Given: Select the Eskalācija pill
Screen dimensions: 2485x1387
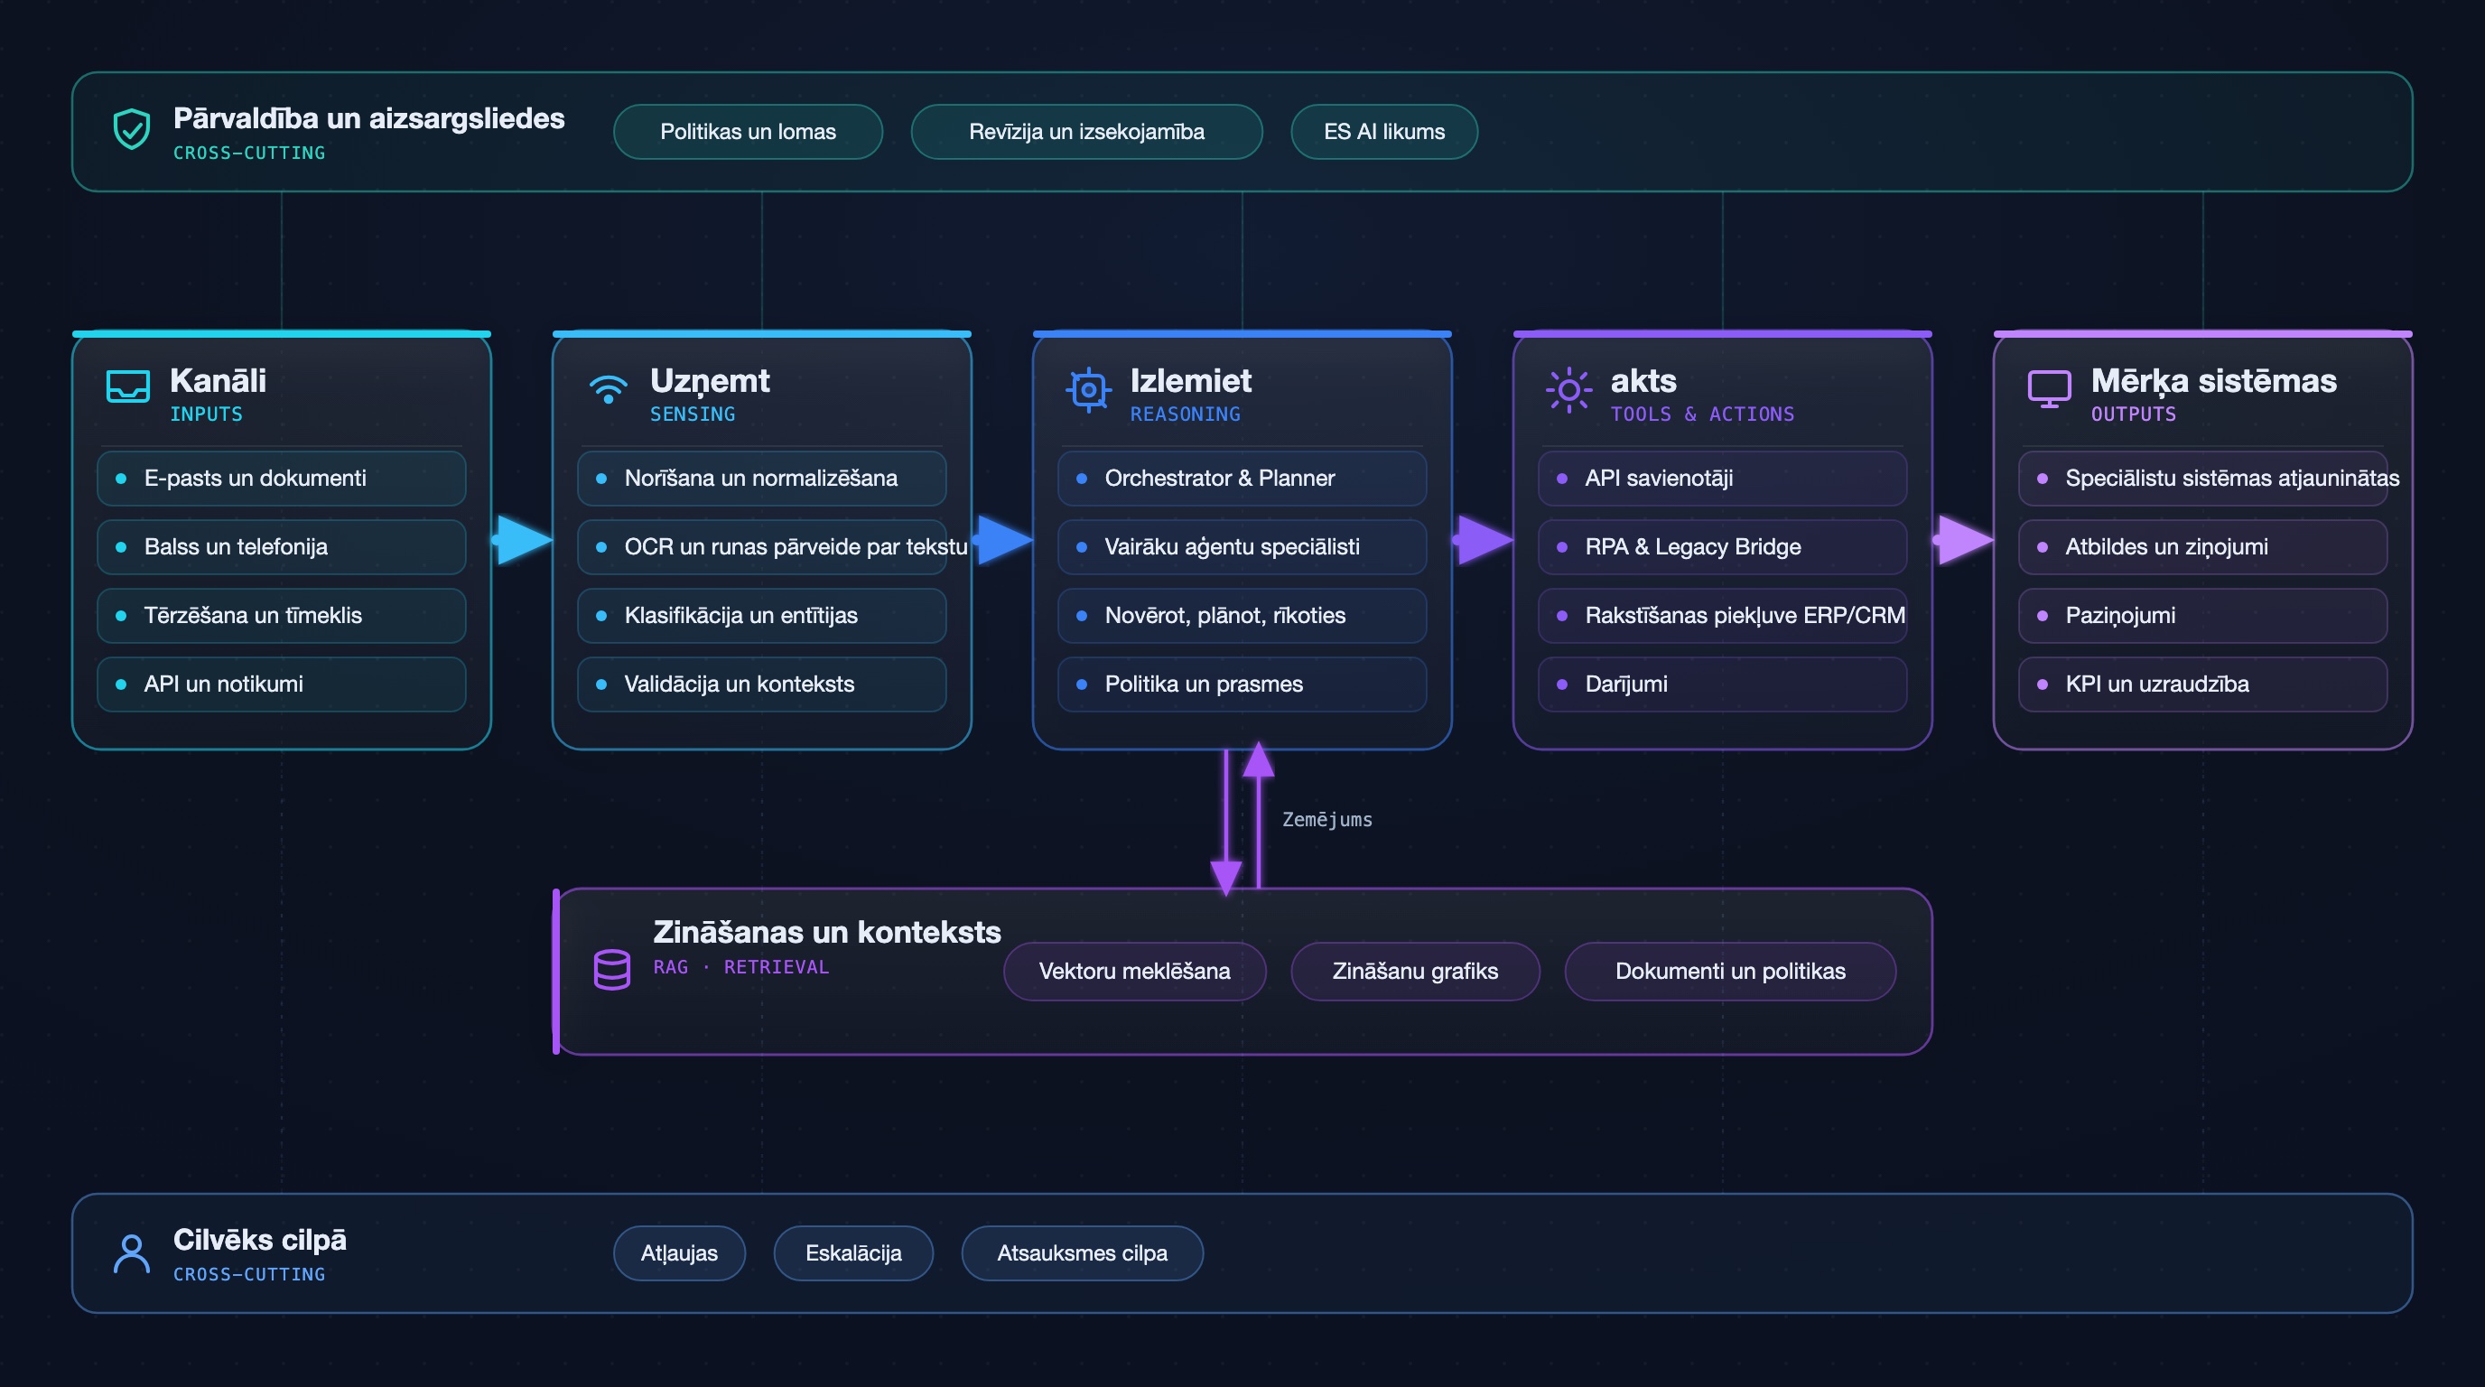Looking at the screenshot, I should coord(852,1253).
